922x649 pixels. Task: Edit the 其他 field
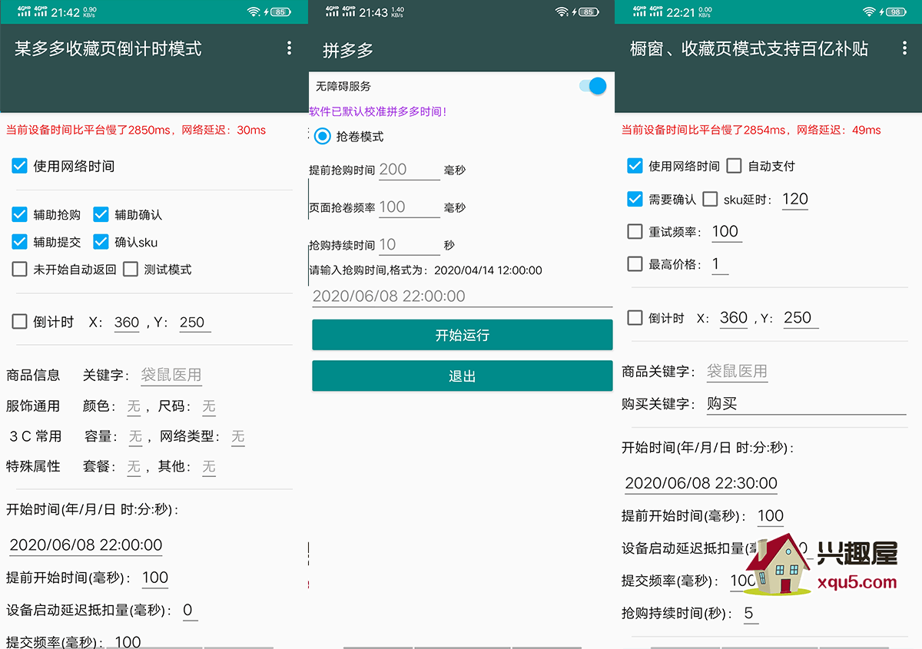tap(209, 467)
